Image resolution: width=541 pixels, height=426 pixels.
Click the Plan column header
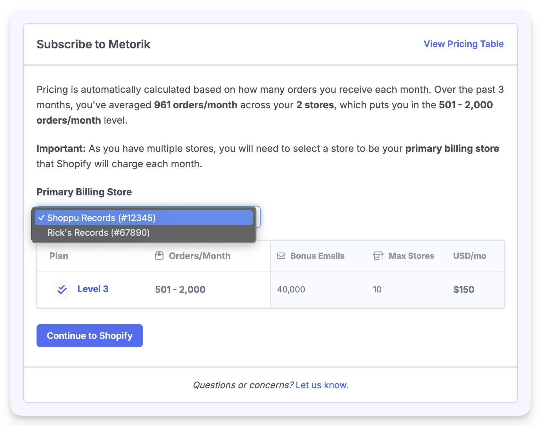coord(59,256)
